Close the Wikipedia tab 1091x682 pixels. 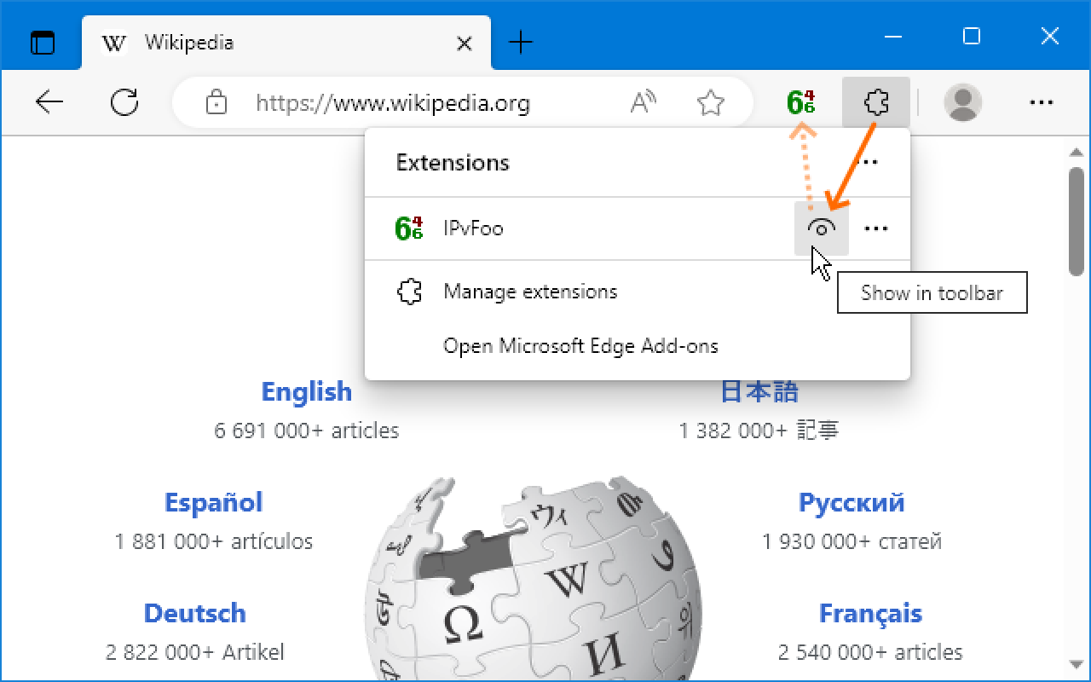pos(465,43)
